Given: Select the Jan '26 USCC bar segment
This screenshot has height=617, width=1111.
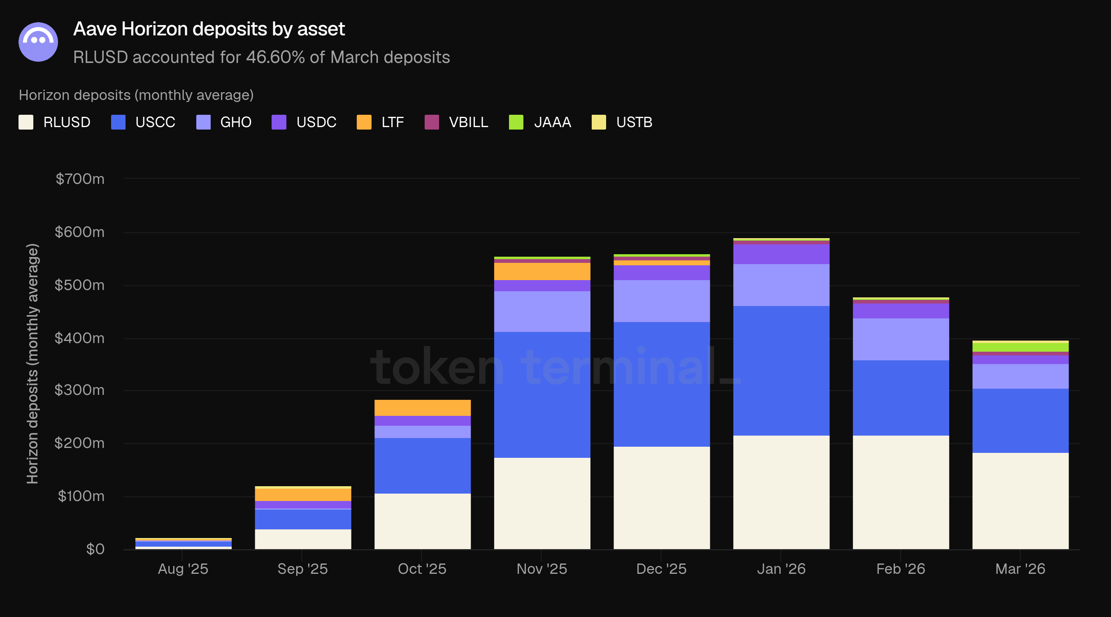Looking at the screenshot, I should (x=781, y=371).
